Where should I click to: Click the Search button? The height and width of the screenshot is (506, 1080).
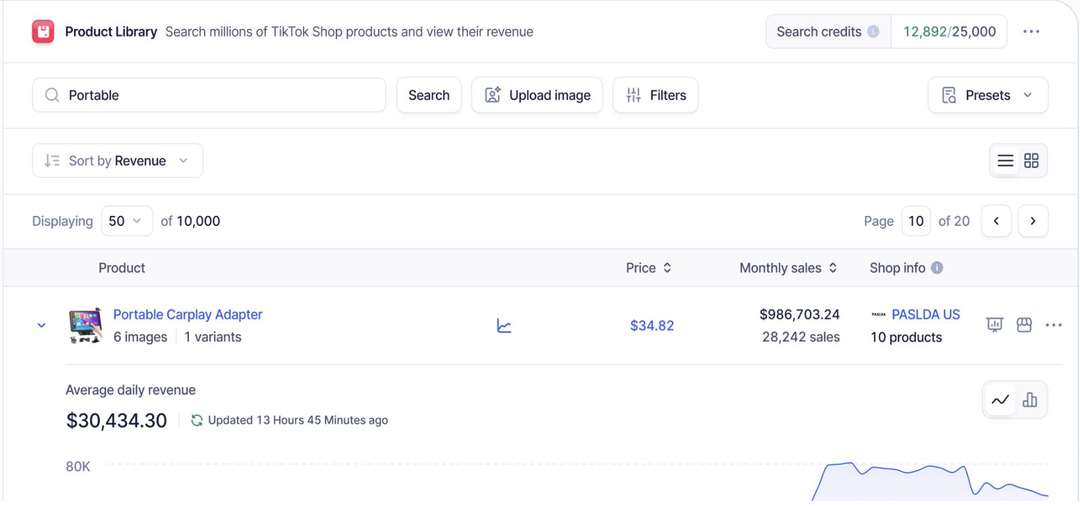(429, 95)
